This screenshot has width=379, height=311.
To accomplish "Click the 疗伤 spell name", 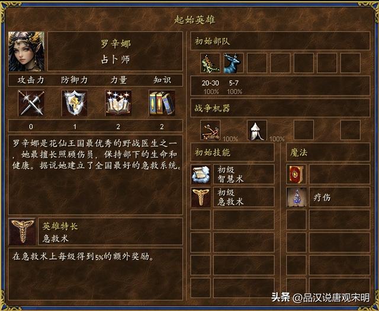I will coord(322,197).
